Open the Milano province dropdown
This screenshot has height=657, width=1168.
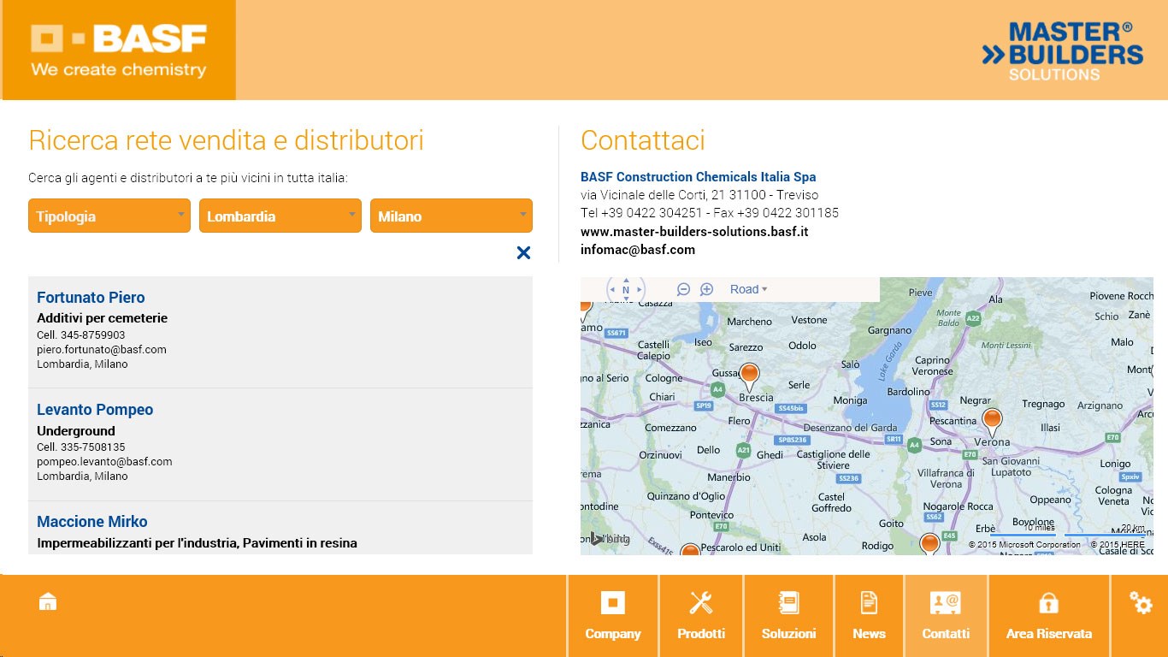[451, 216]
